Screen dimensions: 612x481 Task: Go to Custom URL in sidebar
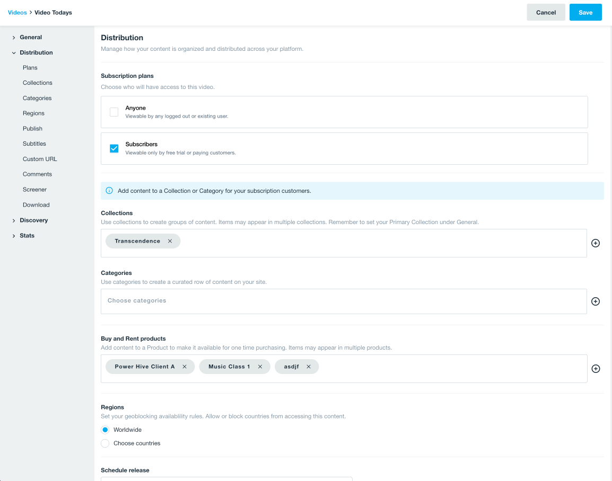click(x=40, y=159)
